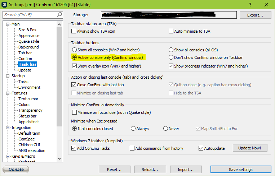275x176 pixels.
Task: Click the title bar help question mark
Action: point(250,5)
